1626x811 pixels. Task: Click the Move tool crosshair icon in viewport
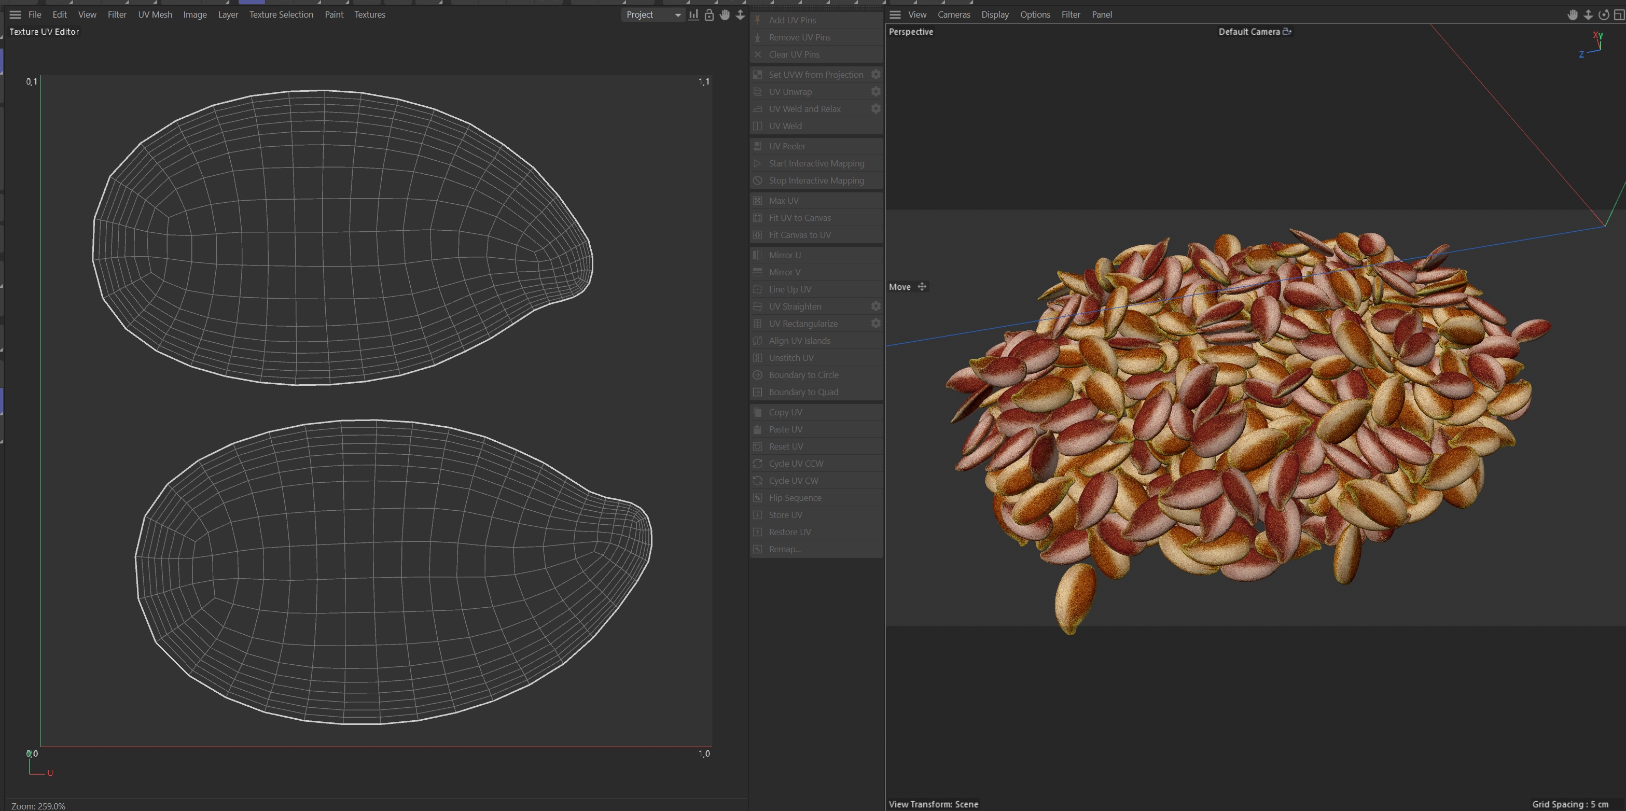[922, 287]
